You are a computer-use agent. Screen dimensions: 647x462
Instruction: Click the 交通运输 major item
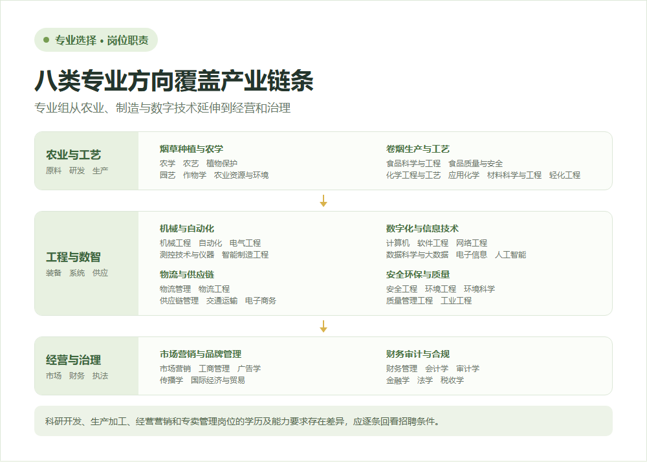pos(222,301)
